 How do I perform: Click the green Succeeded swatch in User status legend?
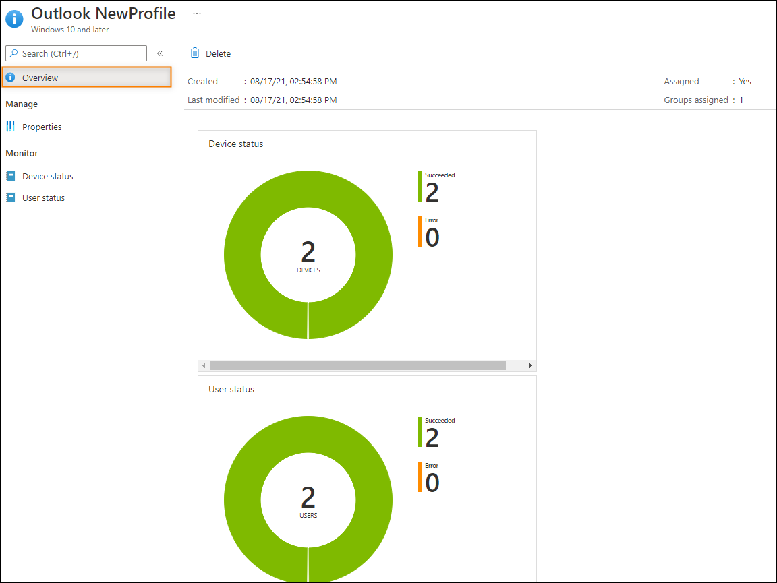point(420,431)
